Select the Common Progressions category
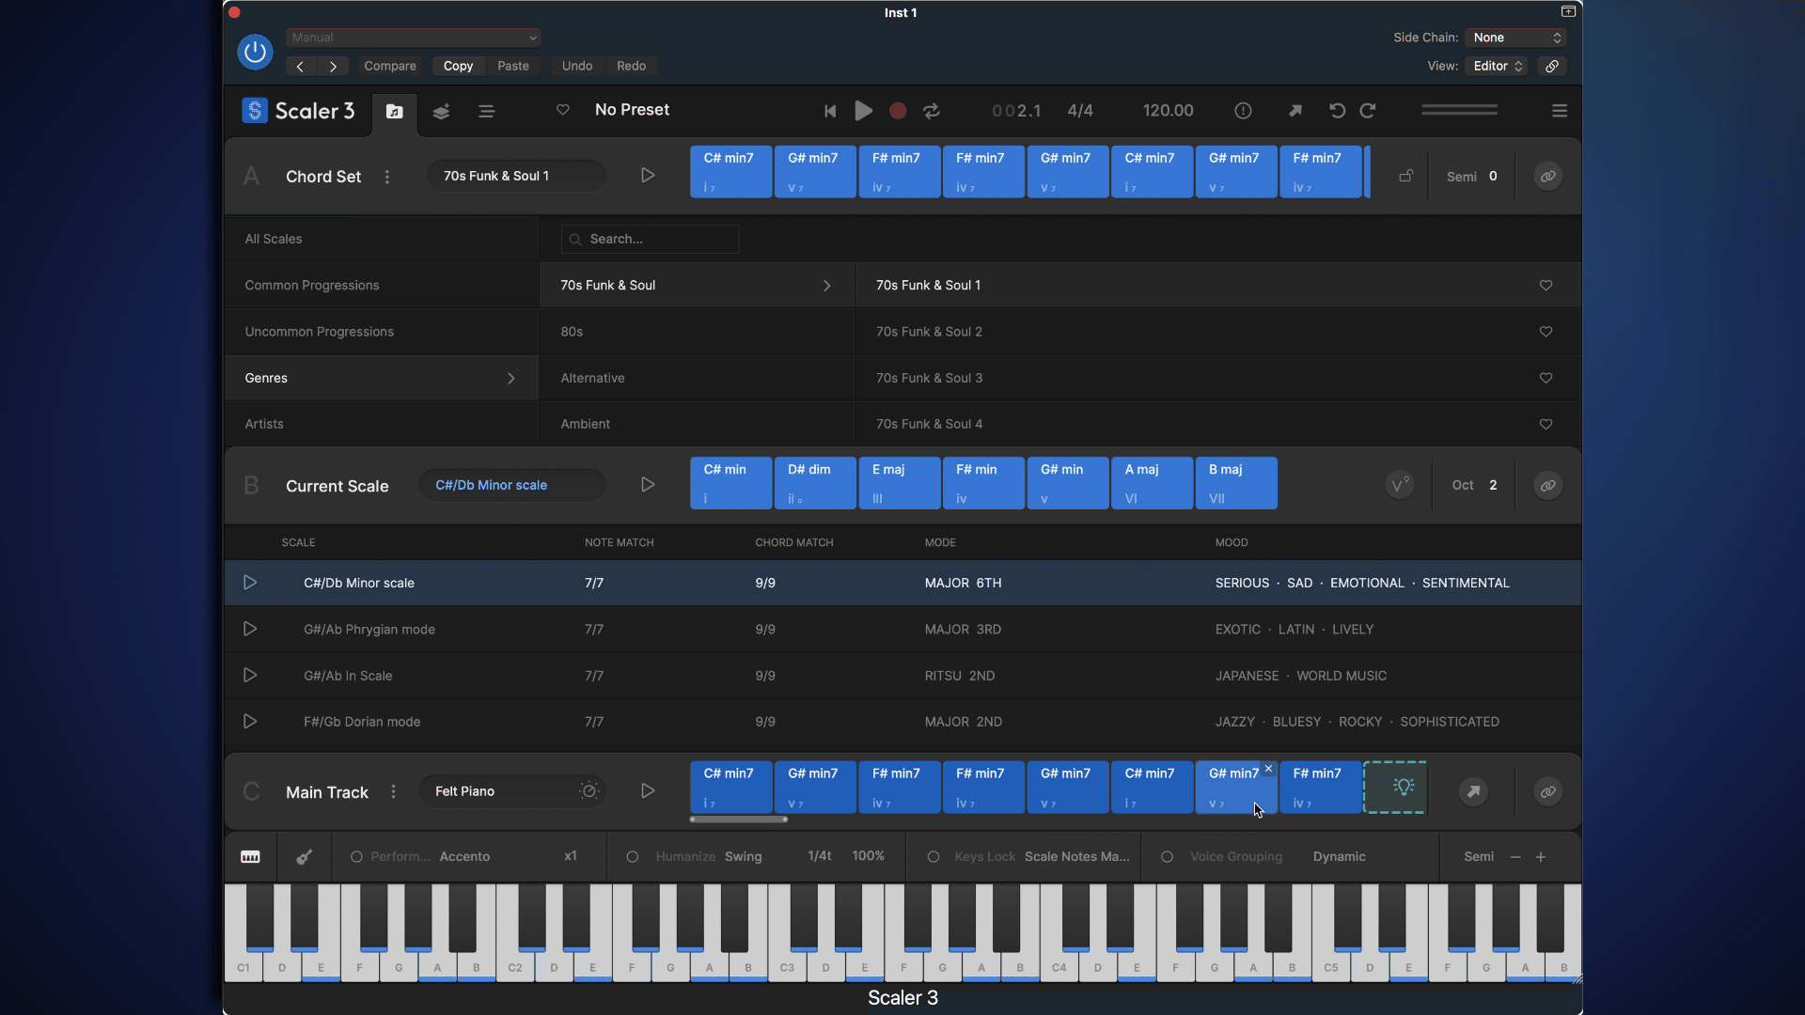This screenshot has height=1015, width=1805. [x=381, y=286]
